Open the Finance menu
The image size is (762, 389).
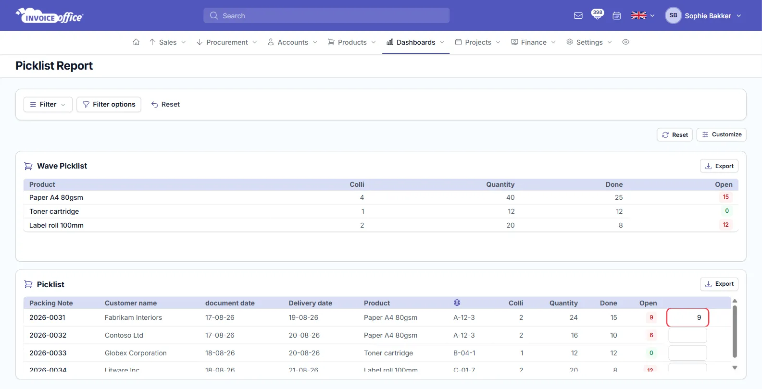pos(534,42)
